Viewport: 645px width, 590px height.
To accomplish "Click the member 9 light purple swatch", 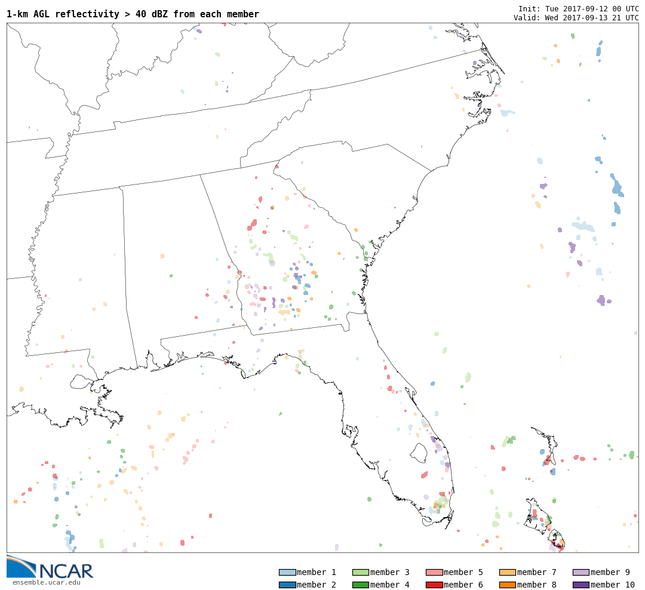I will [581, 572].
